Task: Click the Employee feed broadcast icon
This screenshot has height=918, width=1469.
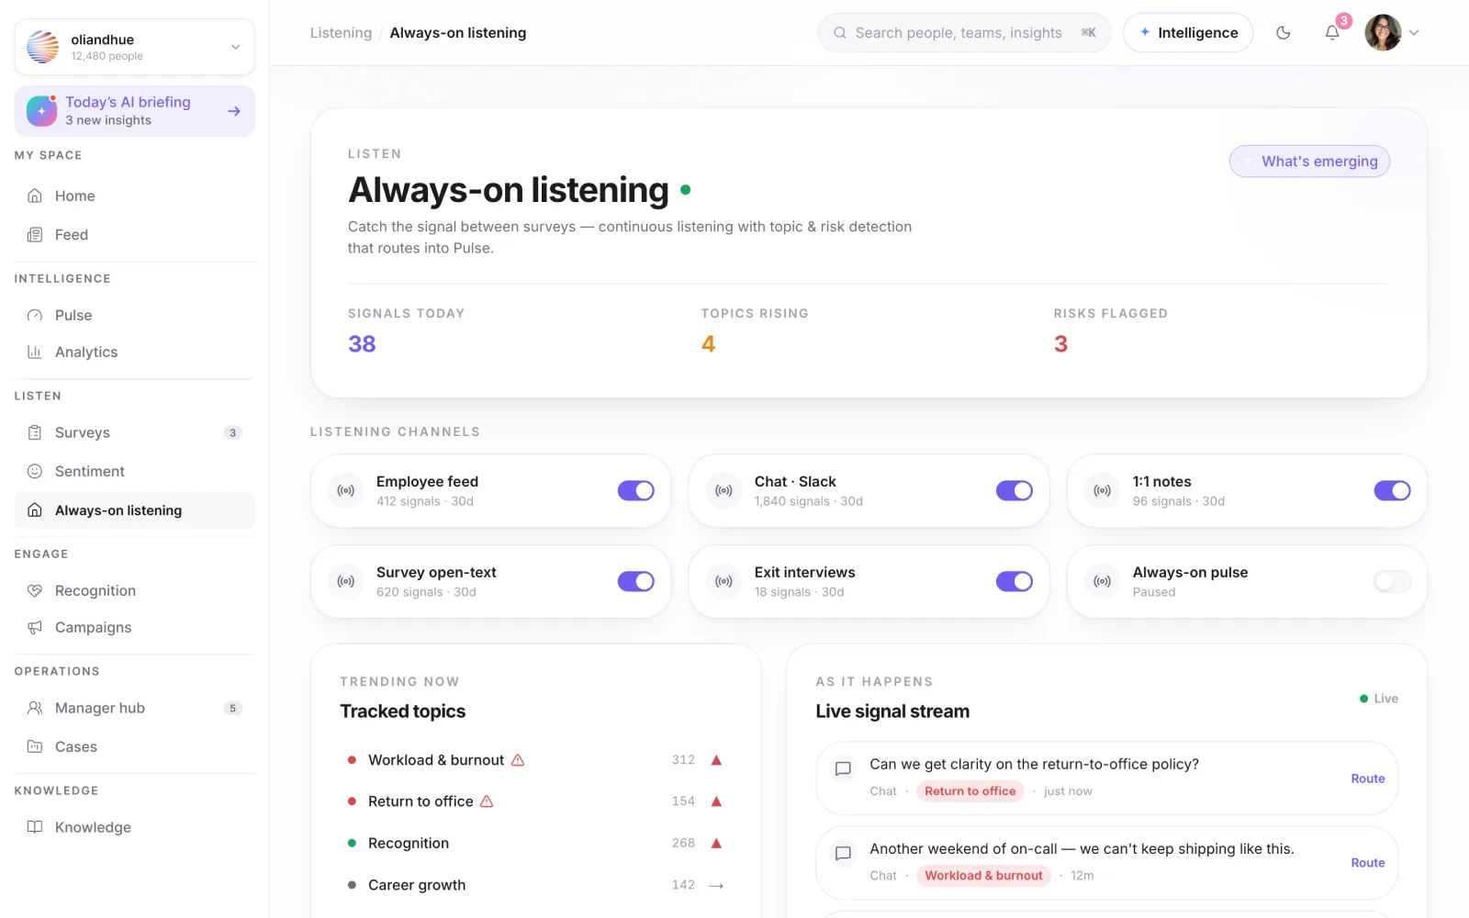Action: (346, 491)
